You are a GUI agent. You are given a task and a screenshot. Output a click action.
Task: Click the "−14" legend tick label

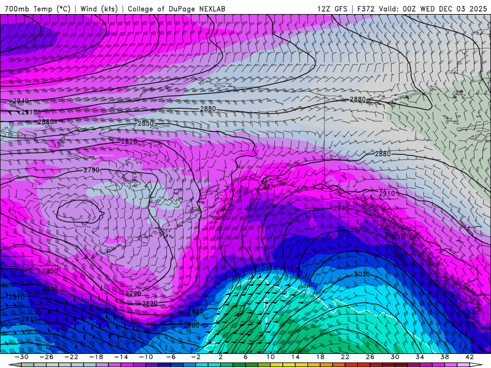(x=121, y=357)
